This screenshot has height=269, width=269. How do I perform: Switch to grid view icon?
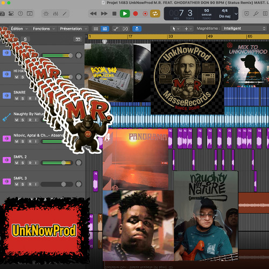[x=96, y=29]
